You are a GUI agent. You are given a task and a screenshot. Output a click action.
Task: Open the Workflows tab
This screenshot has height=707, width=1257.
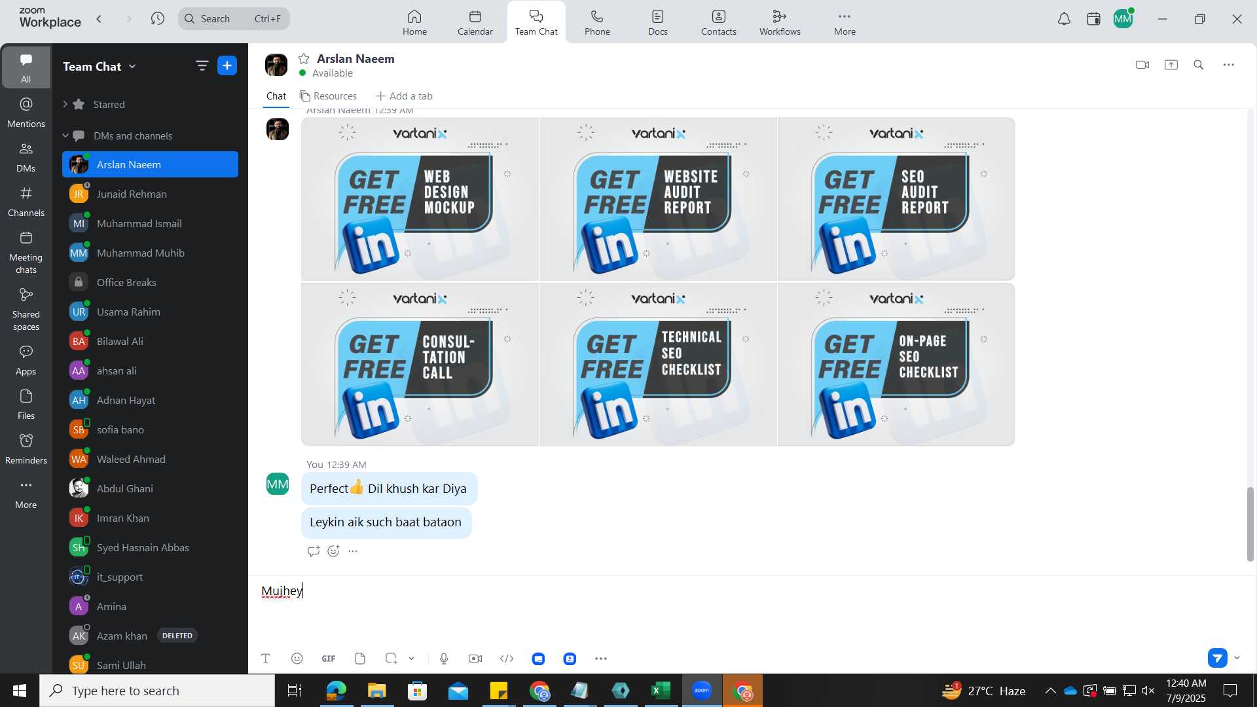[780, 22]
